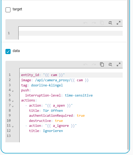This screenshot has height=155, width=133.
Task: Click the true value after destructive
Action: click(x=59, y=121)
